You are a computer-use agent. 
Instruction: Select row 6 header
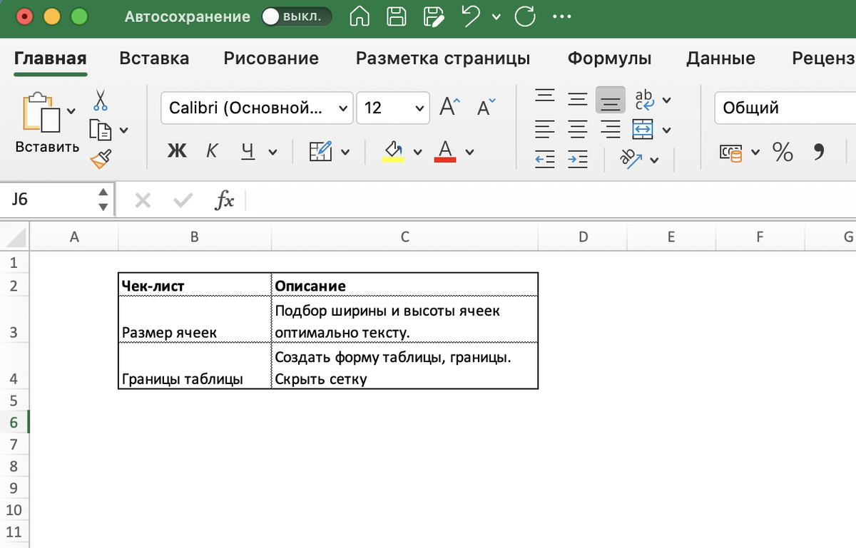pyautogui.click(x=14, y=422)
